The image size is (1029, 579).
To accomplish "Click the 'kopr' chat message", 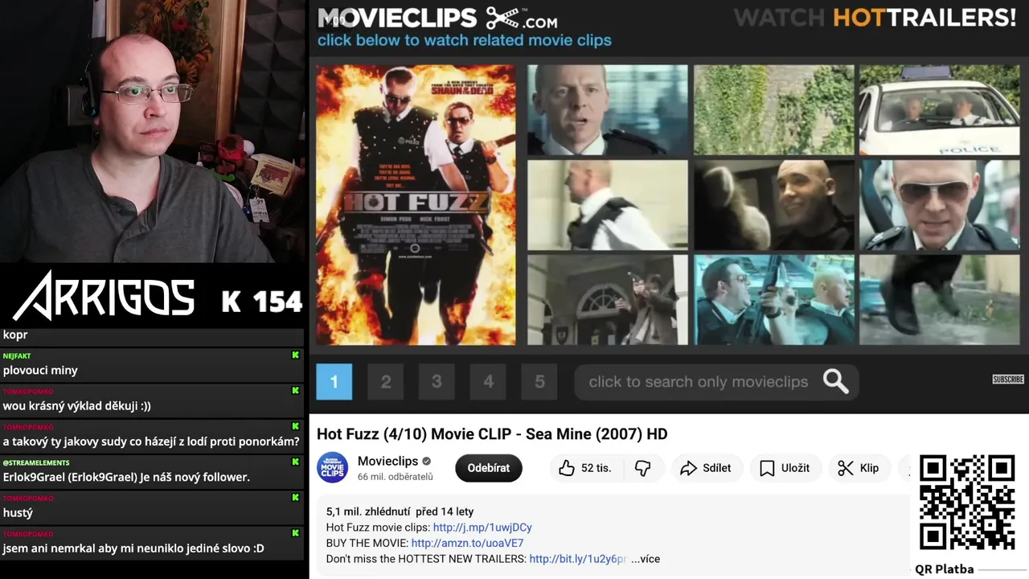I will point(15,335).
